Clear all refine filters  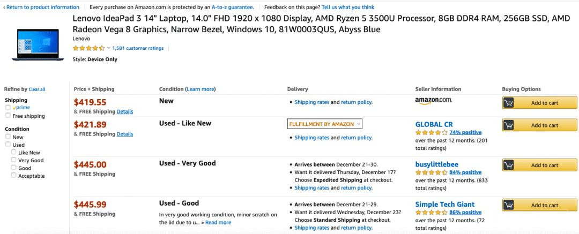[37, 89]
